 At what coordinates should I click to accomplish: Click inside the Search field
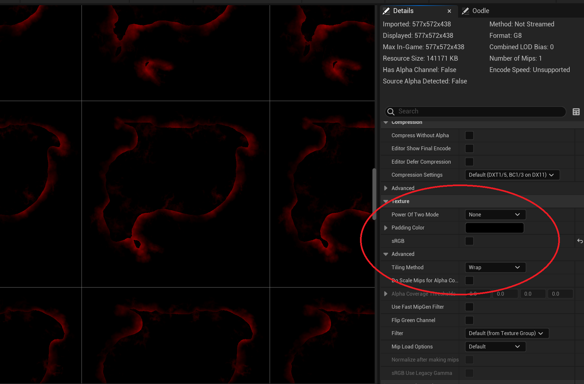457,111
